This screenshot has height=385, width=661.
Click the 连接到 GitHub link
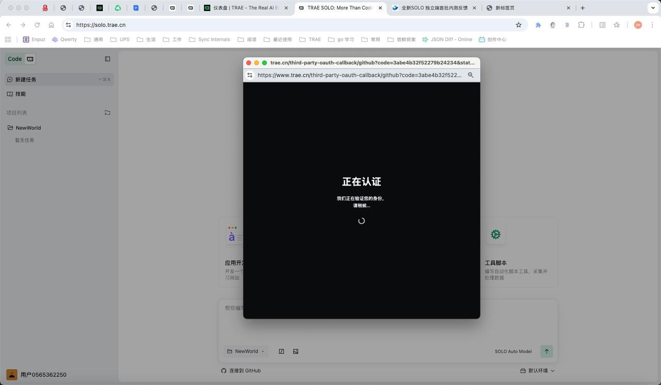coord(241,371)
